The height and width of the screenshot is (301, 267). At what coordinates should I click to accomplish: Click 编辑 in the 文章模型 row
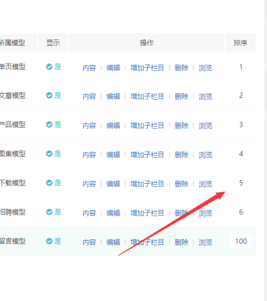(113, 96)
